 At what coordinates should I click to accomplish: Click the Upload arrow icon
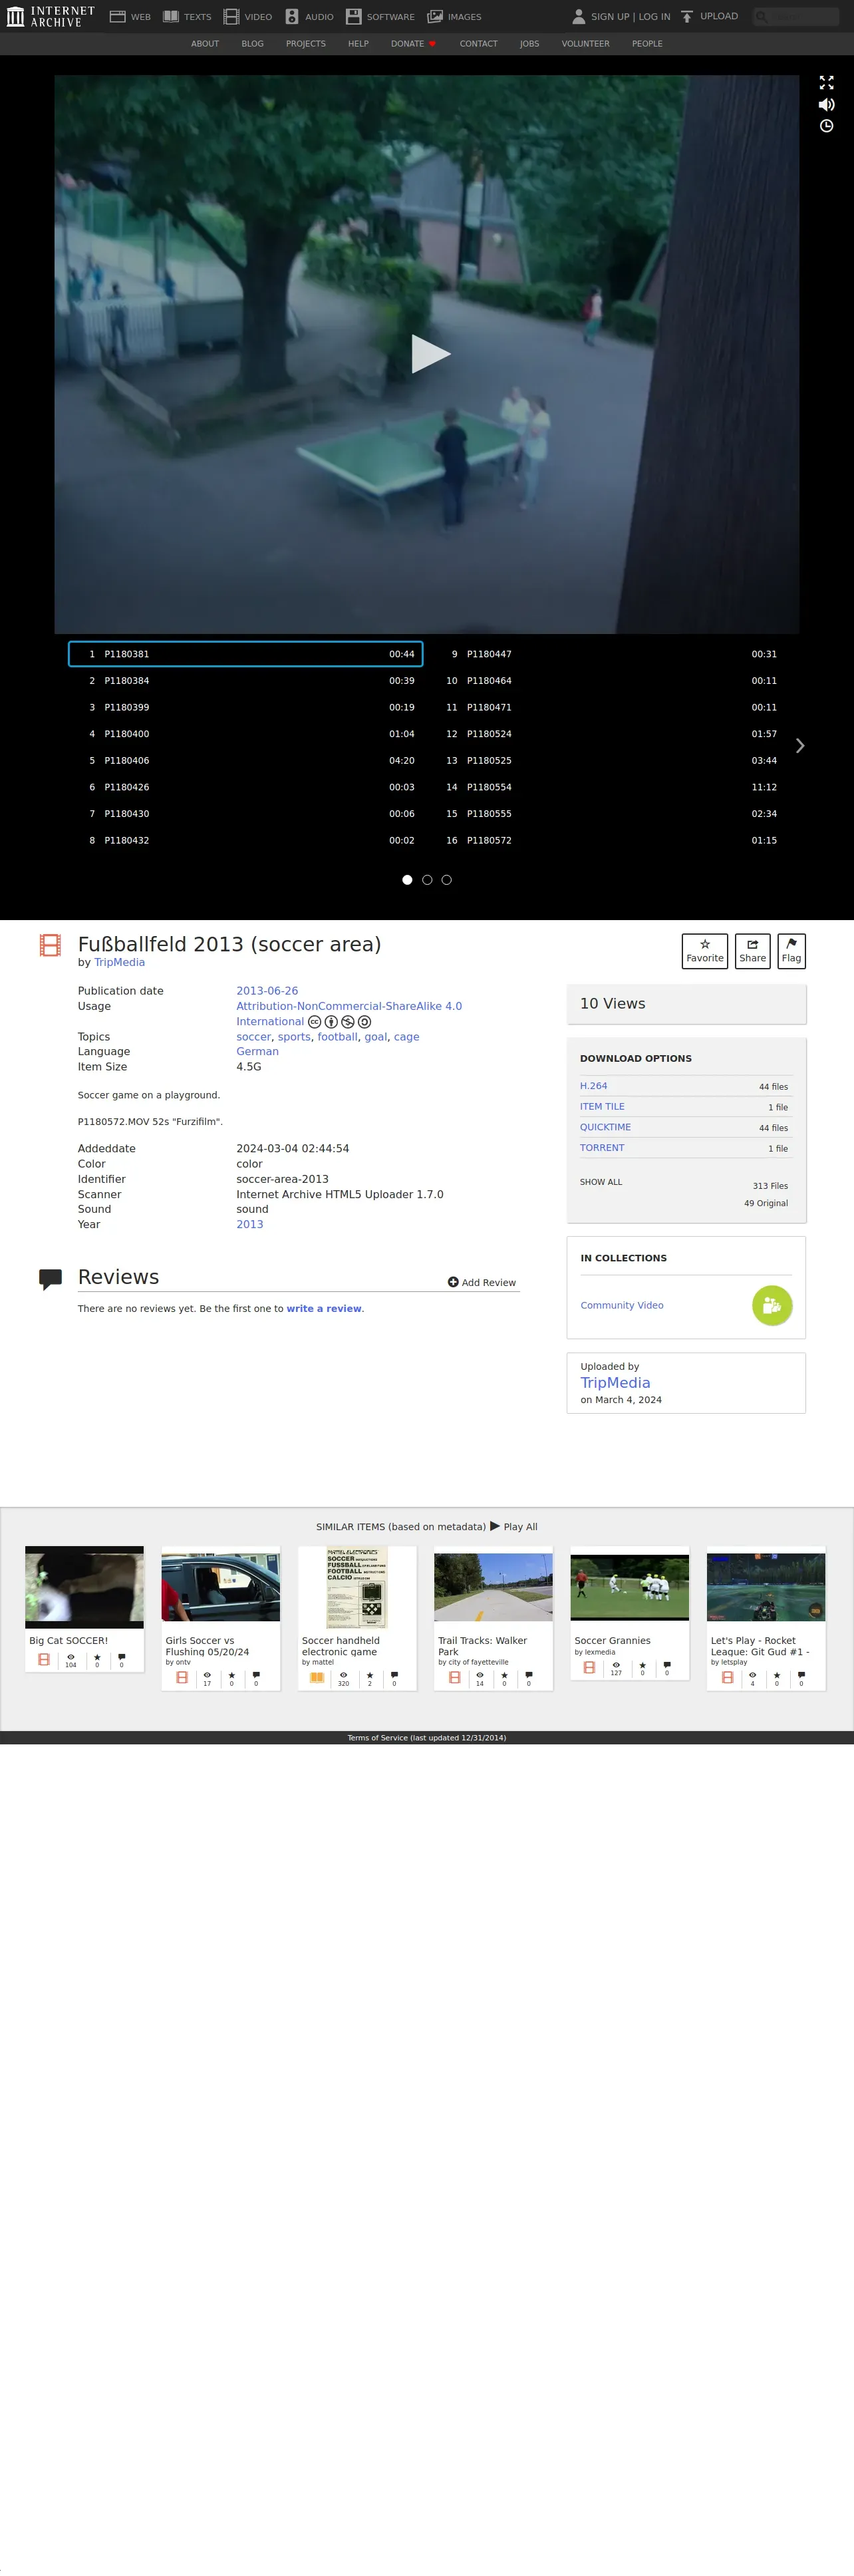687,17
